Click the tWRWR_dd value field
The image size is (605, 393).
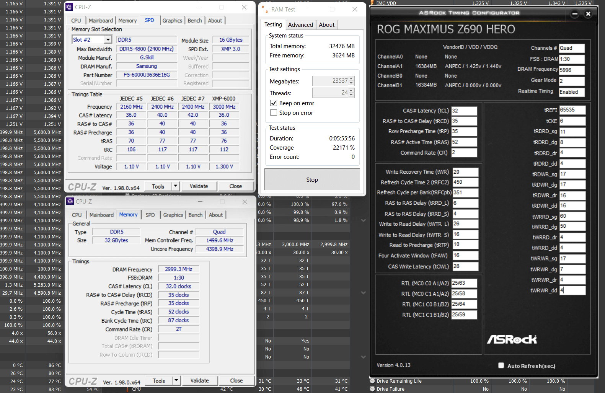coord(572,290)
